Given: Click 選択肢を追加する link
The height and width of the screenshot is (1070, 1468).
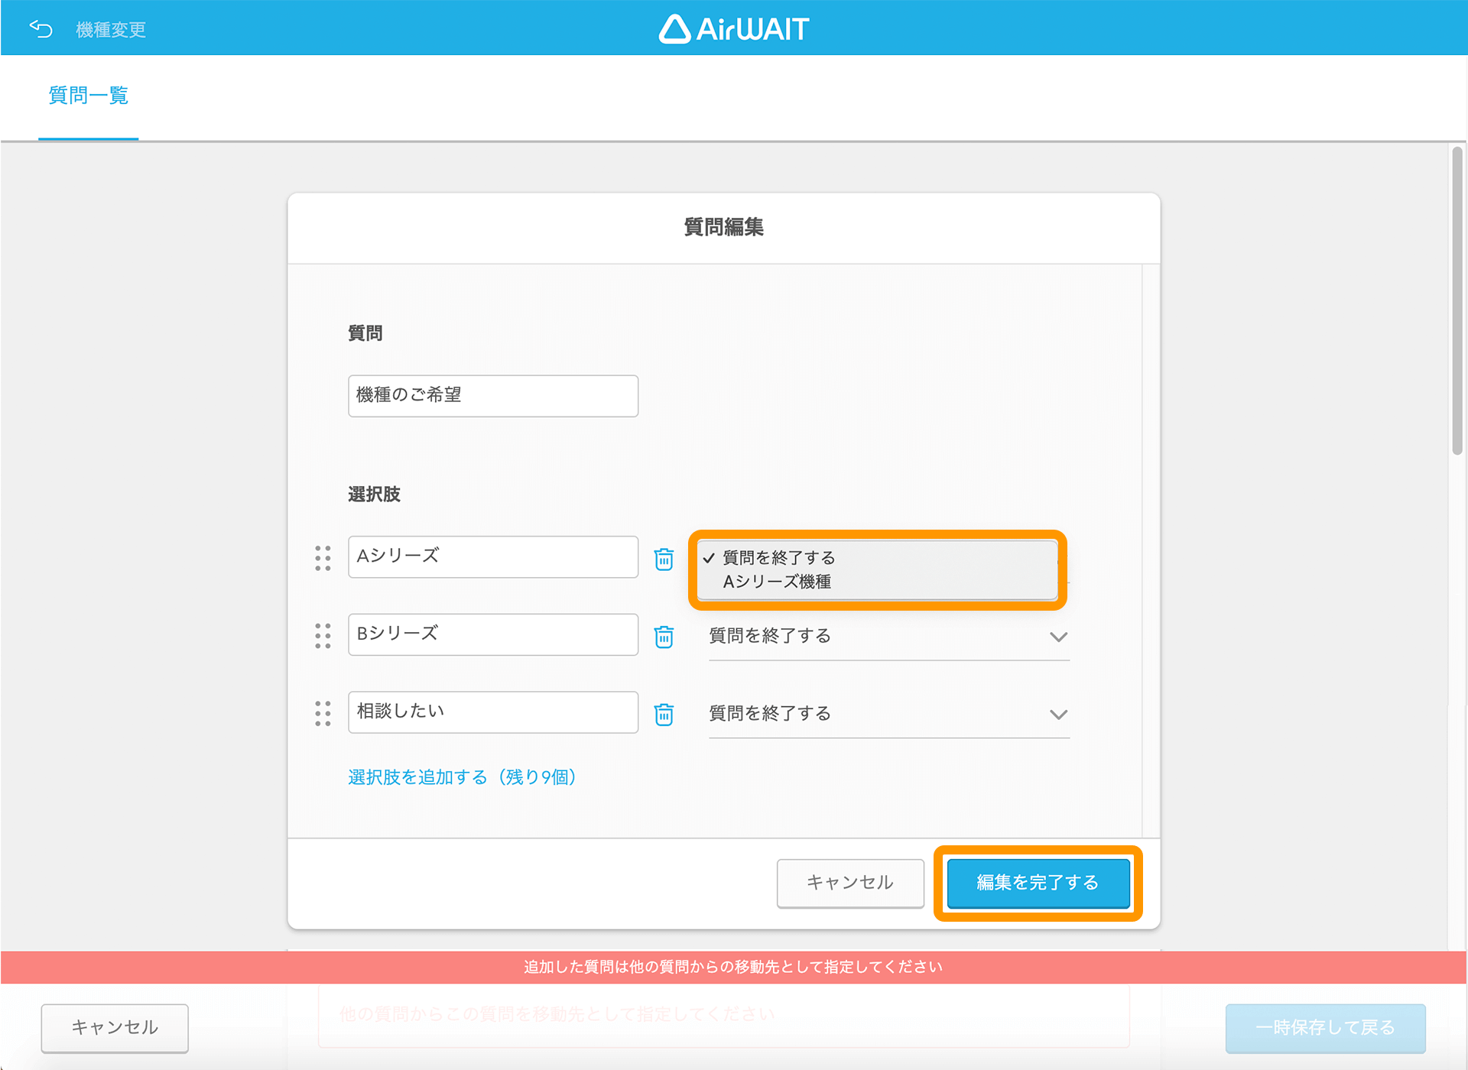Looking at the screenshot, I should [462, 777].
